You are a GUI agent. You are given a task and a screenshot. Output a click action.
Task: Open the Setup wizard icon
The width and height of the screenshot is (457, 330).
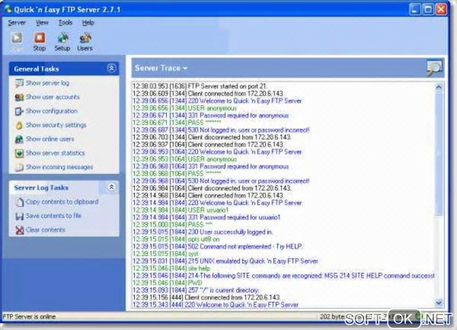point(62,38)
